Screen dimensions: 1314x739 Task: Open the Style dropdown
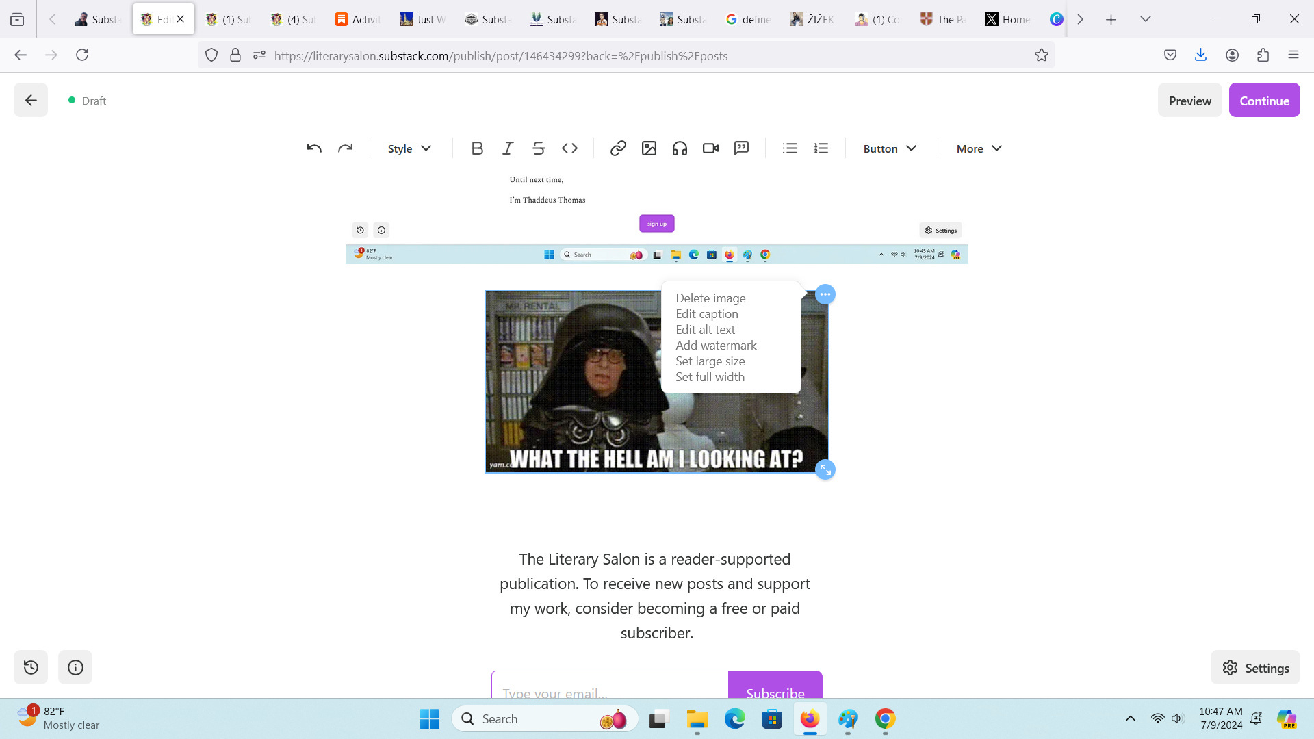pyautogui.click(x=409, y=148)
